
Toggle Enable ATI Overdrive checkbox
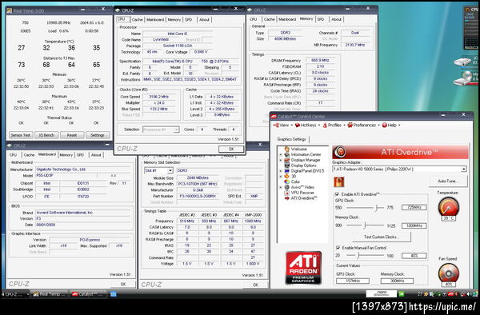pos(337,194)
